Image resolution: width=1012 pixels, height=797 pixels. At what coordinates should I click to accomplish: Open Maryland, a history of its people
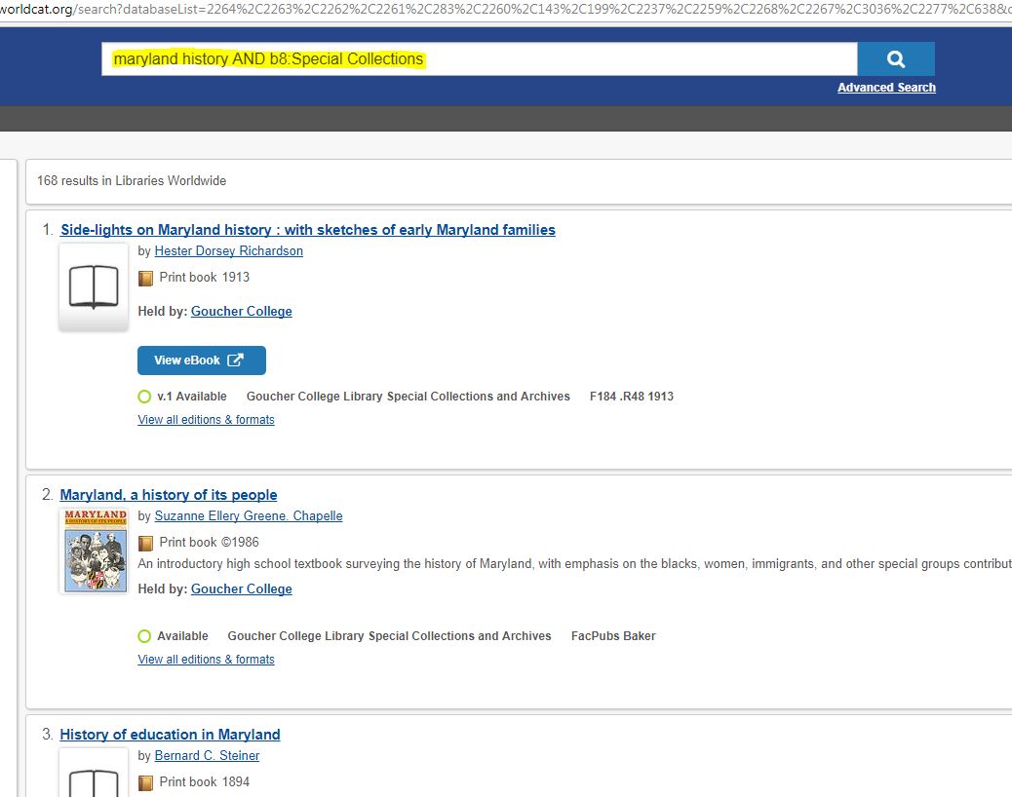tap(169, 495)
